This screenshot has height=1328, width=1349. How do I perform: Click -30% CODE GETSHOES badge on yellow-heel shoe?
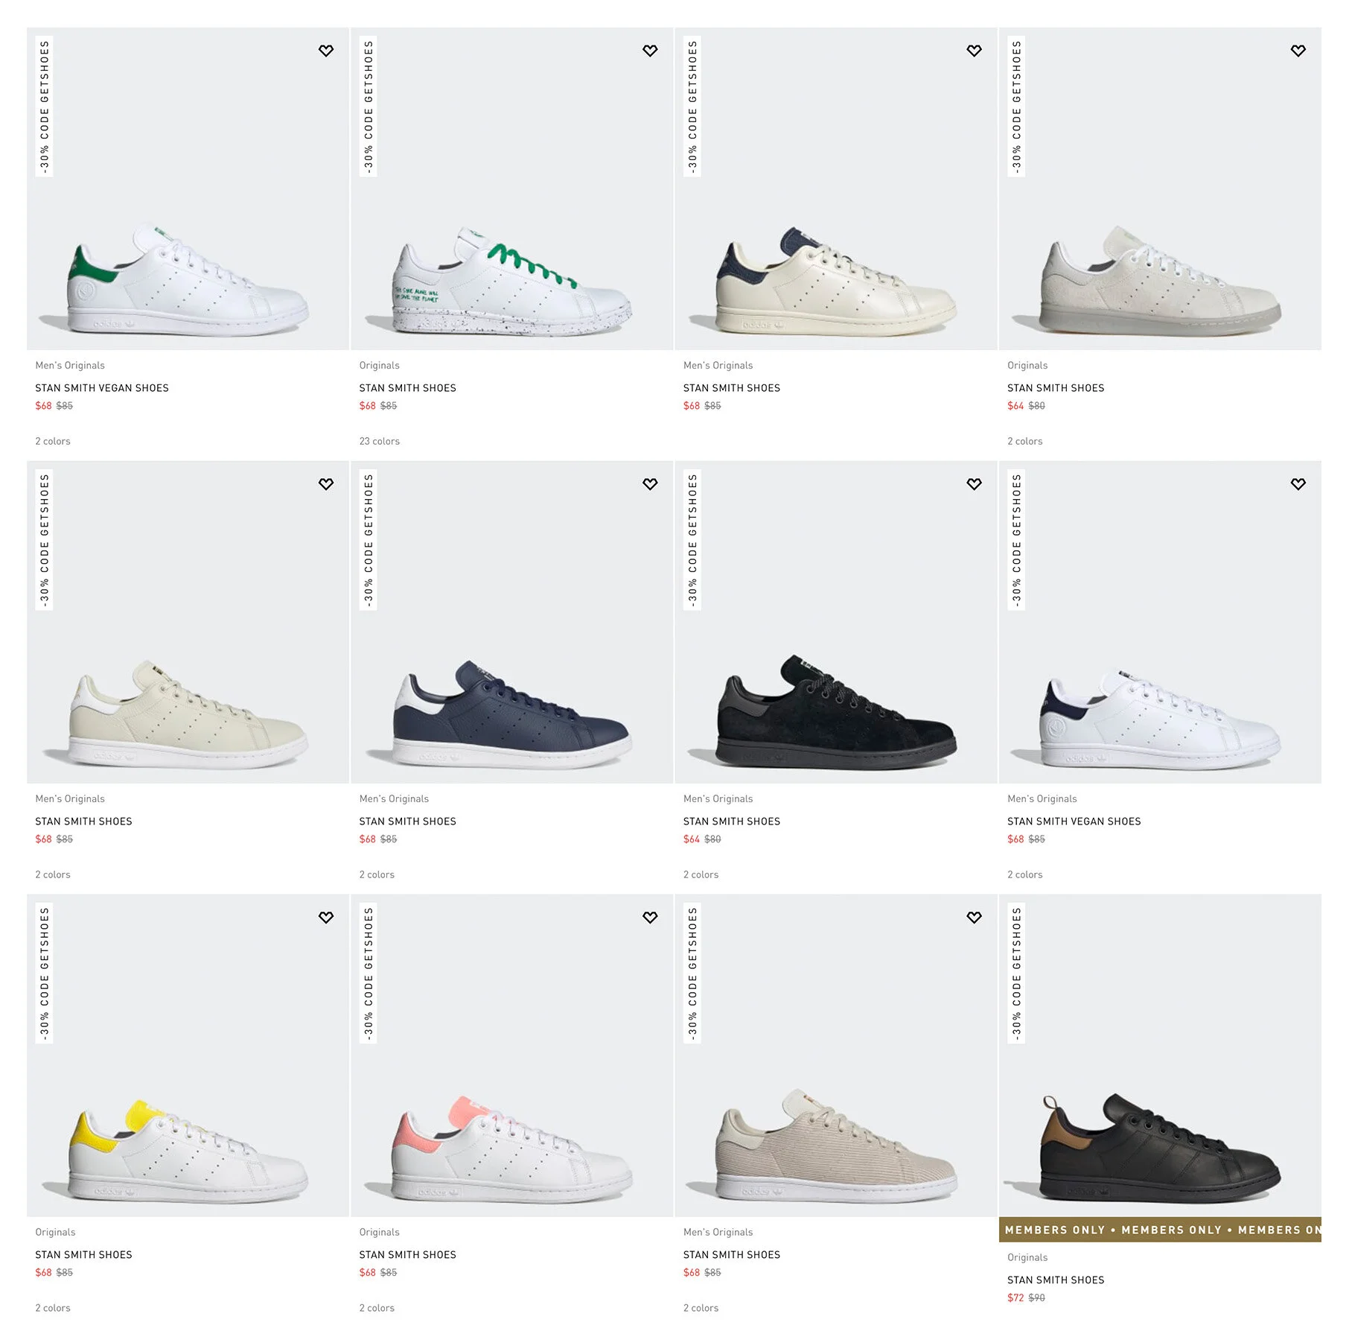pos(45,973)
